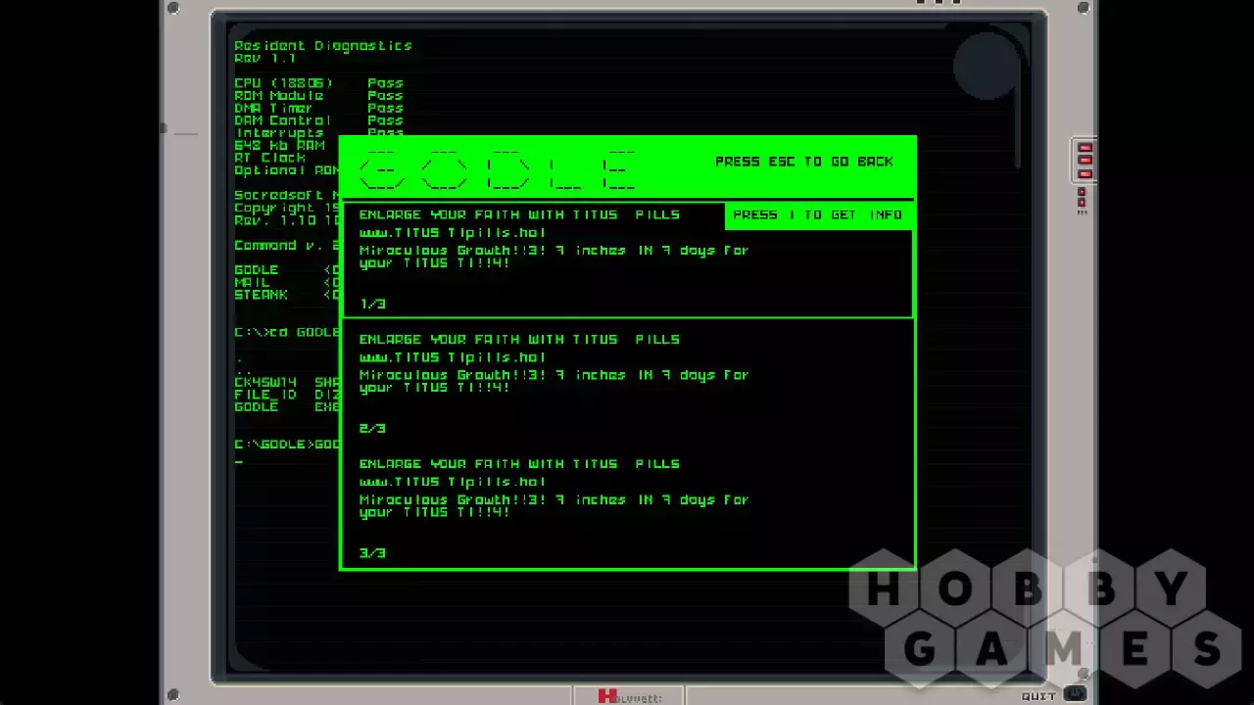Click the QUIT text label
The image size is (1254, 705).
coord(1039,696)
